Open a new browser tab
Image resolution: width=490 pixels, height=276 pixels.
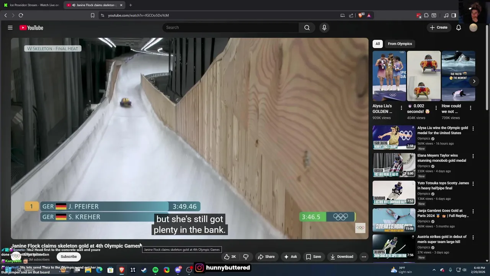[131, 5]
